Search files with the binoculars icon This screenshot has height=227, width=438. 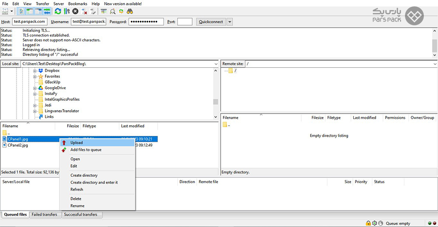(x=129, y=11)
